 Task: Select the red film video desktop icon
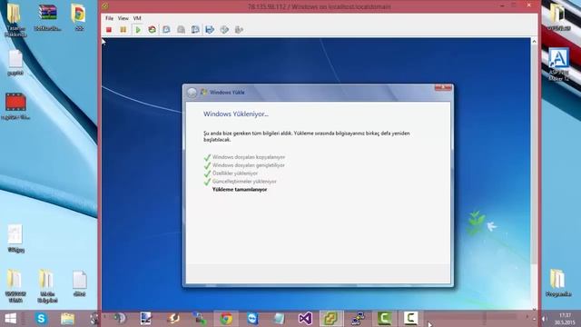[15, 106]
